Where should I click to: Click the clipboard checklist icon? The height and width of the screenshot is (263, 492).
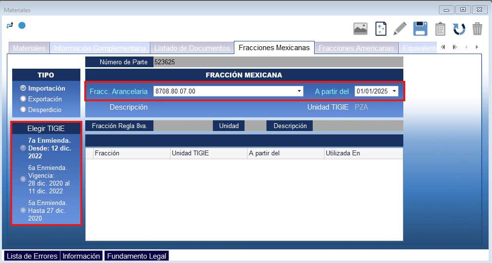[440, 29]
